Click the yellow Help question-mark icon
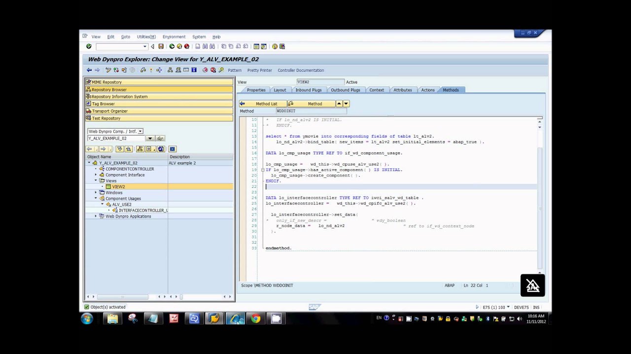The height and width of the screenshot is (354, 631). click(x=275, y=46)
